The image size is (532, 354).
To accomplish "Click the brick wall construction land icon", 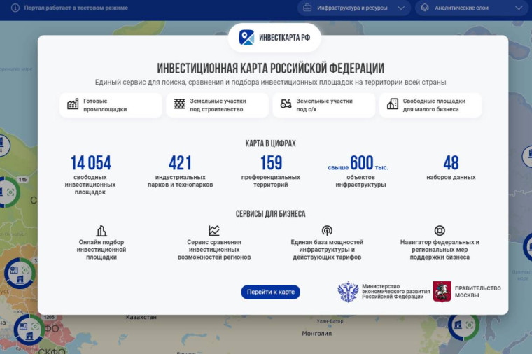I will [x=179, y=104].
